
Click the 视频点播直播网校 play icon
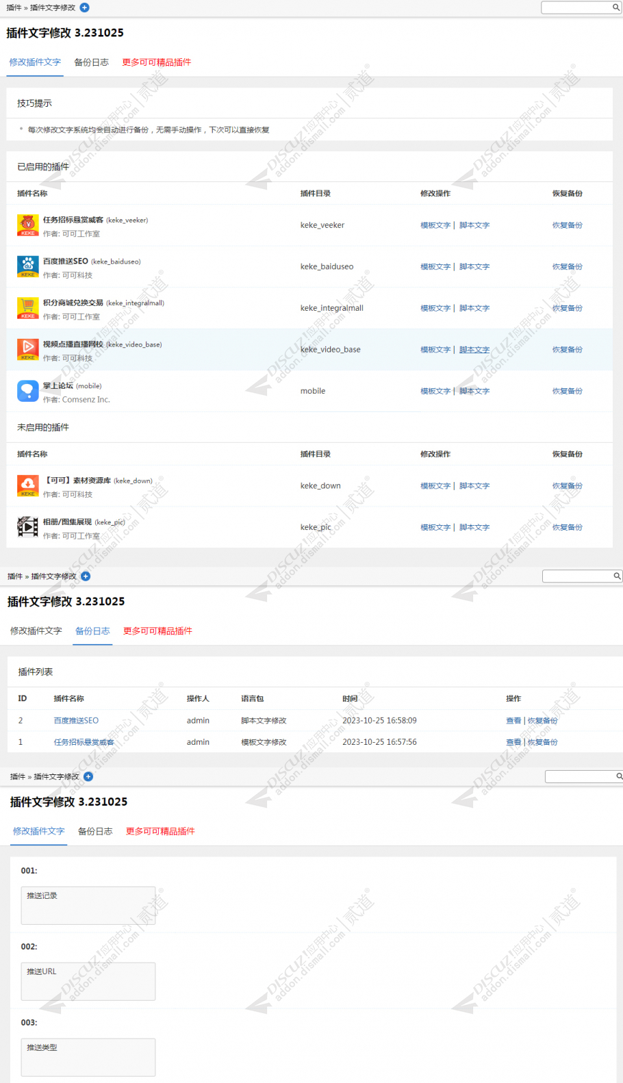click(x=28, y=350)
